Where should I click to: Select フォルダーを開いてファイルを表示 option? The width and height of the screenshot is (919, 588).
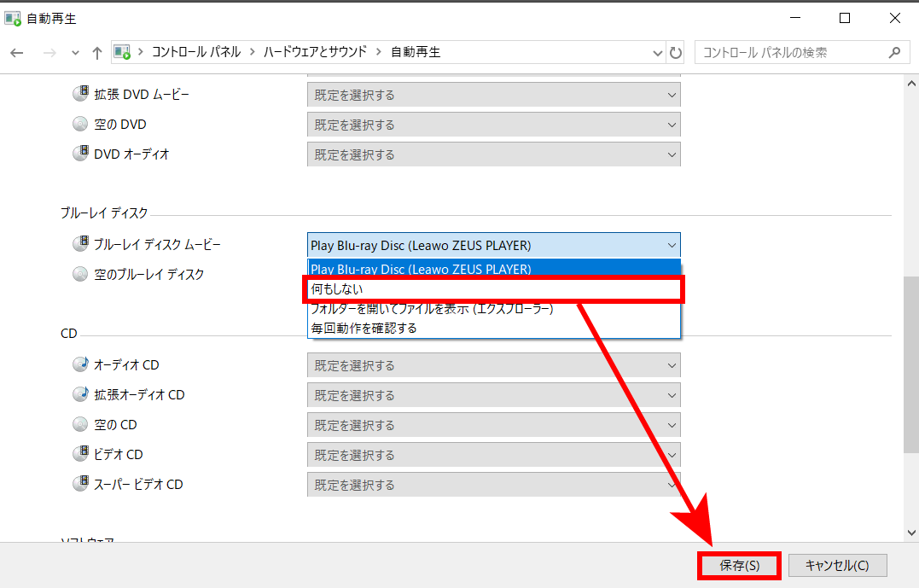[493, 309]
